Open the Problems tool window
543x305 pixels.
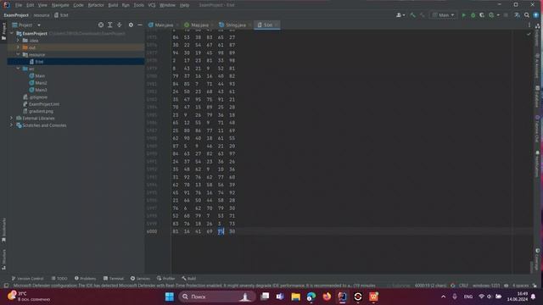(x=85, y=279)
